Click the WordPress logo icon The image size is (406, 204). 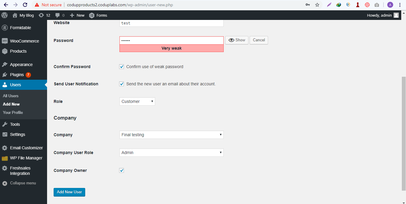click(4, 15)
